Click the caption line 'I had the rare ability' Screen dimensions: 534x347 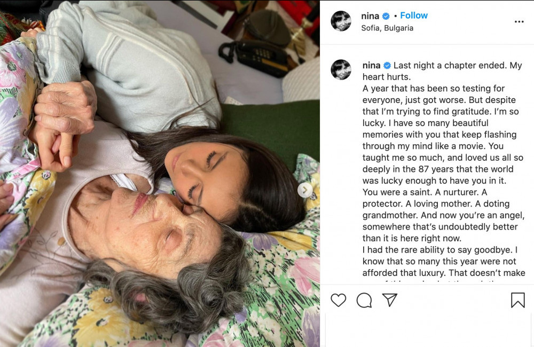pos(440,250)
